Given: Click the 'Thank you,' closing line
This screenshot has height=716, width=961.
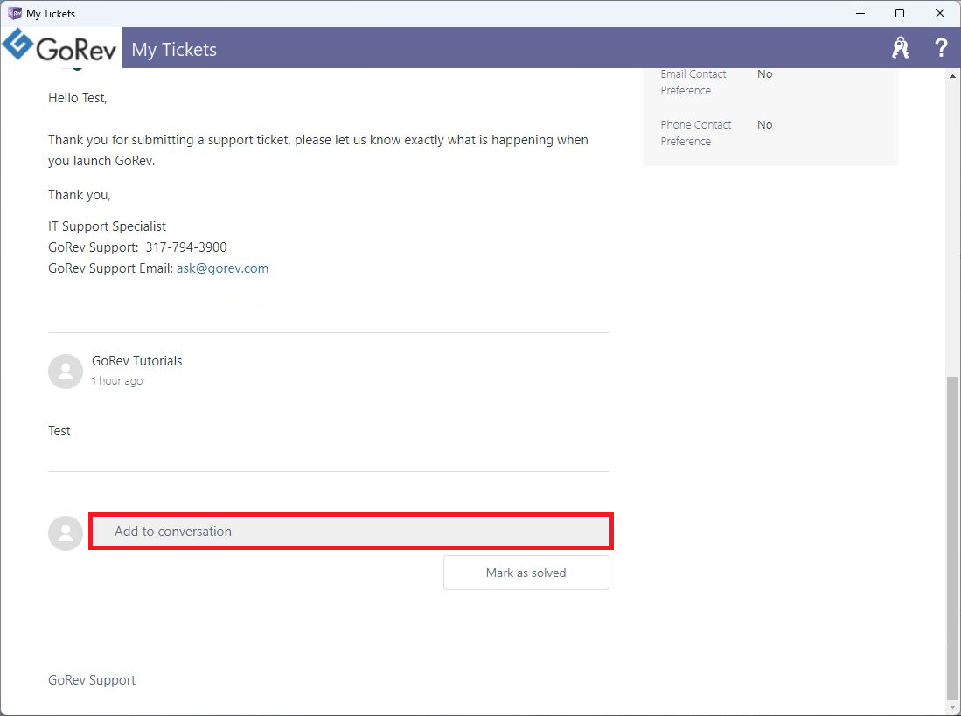Looking at the screenshot, I should click(x=80, y=195).
